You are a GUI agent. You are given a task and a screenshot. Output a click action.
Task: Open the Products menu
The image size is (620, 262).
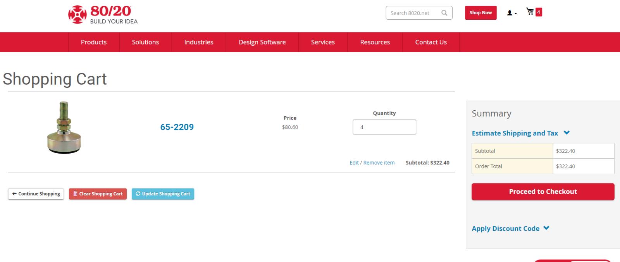pos(94,42)
